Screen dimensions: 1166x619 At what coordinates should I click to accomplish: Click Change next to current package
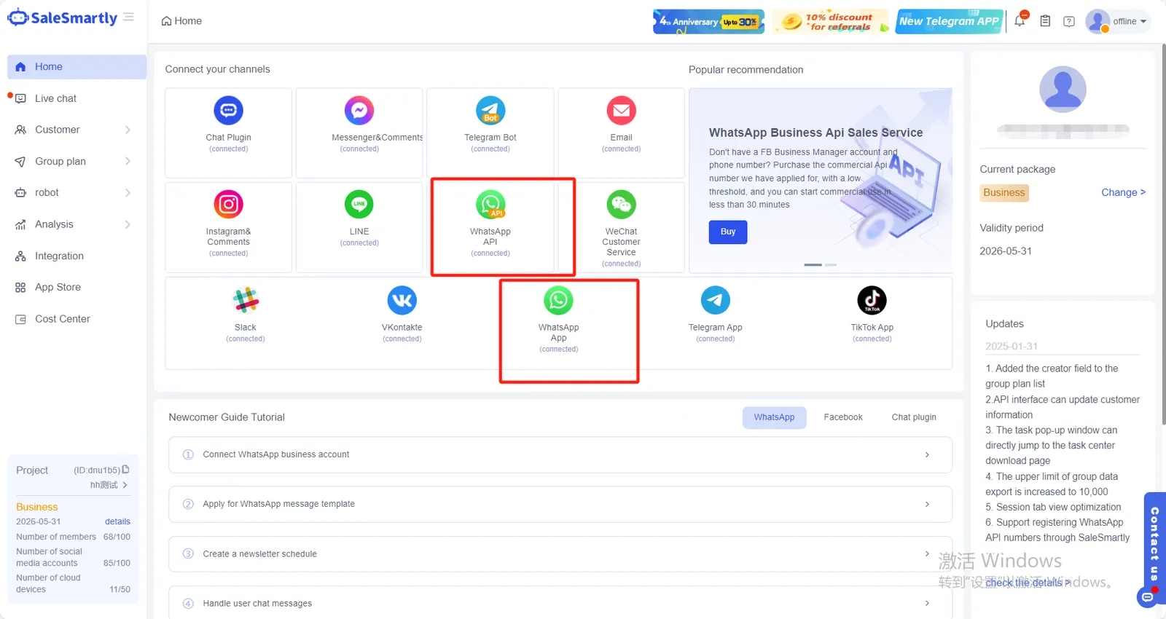[x=1123, y=192]
